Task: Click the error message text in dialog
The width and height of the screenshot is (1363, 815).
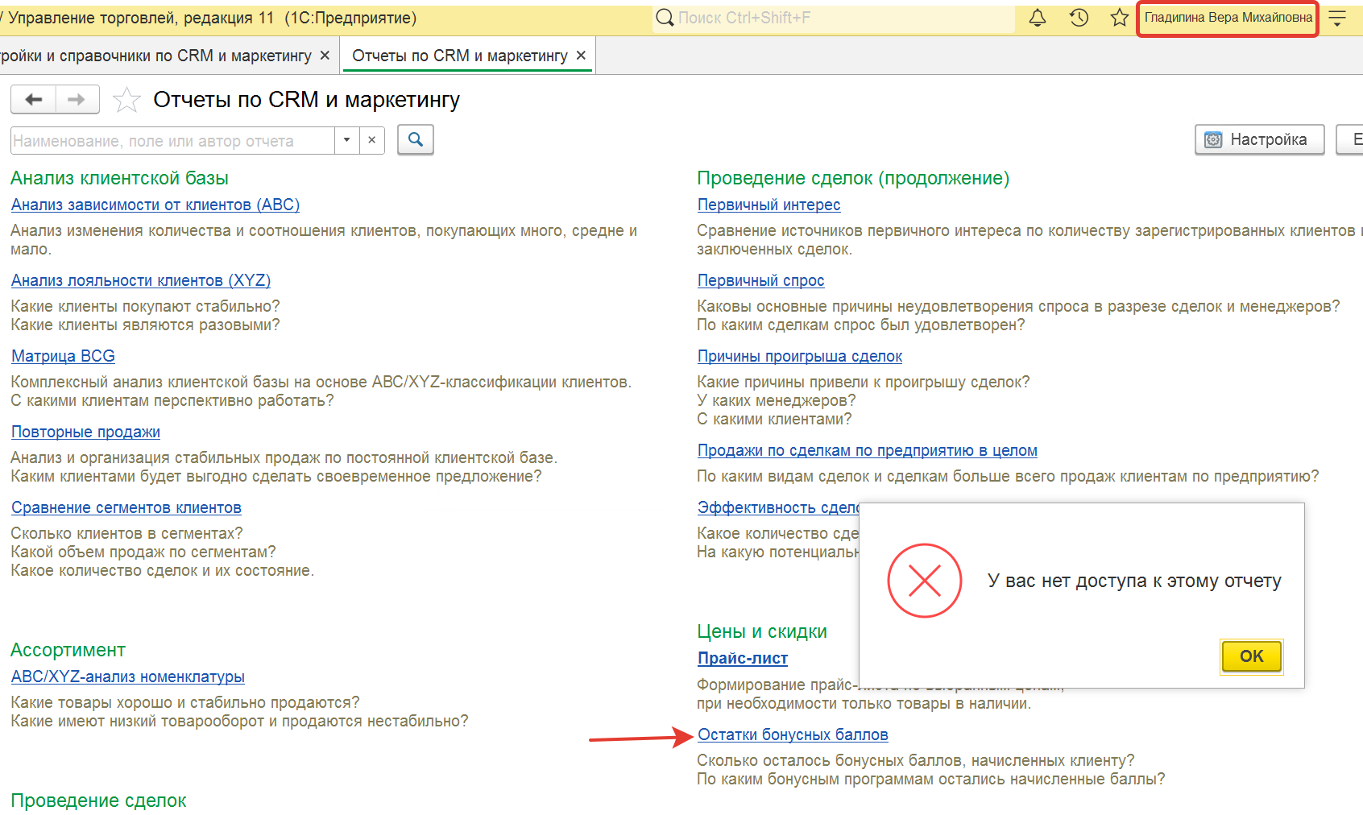Action: (x=1134, y=581)
